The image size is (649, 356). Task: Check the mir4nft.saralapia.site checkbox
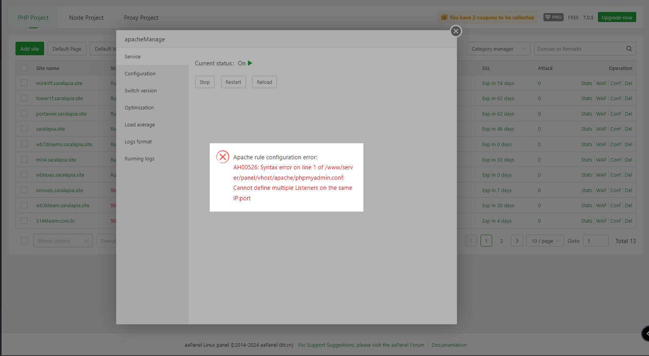tap(24, 83)
